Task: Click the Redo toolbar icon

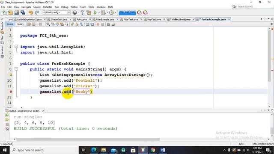Action: coord(37,12)
